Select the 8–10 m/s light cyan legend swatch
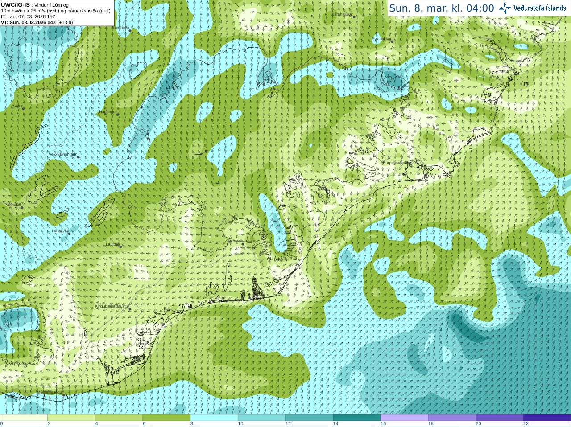 tap(214, 418)
